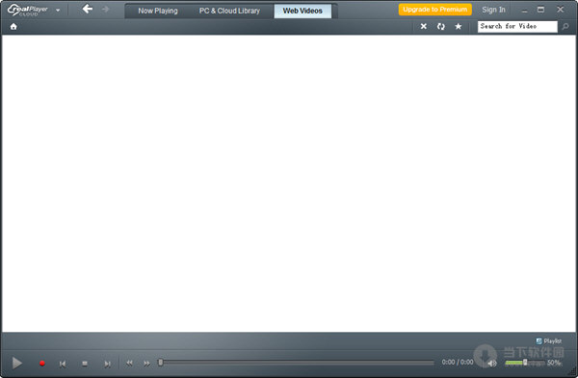Click the Sign In link
This screenshot has height=378, width=578.
point(493,10)
